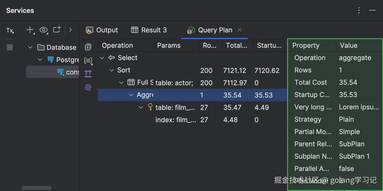Open the Services window options kebab menu

click(x=359, y=10)
